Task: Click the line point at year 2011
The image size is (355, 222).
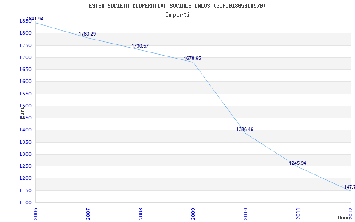Action: (x=298, y=167)
